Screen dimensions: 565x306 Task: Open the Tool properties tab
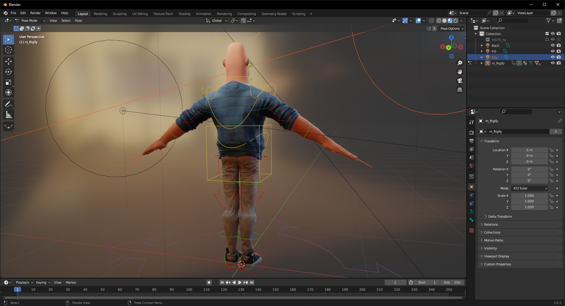click(472, 122)
